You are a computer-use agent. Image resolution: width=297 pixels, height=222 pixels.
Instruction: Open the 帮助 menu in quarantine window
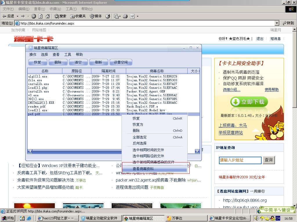(x=79, y=55)
